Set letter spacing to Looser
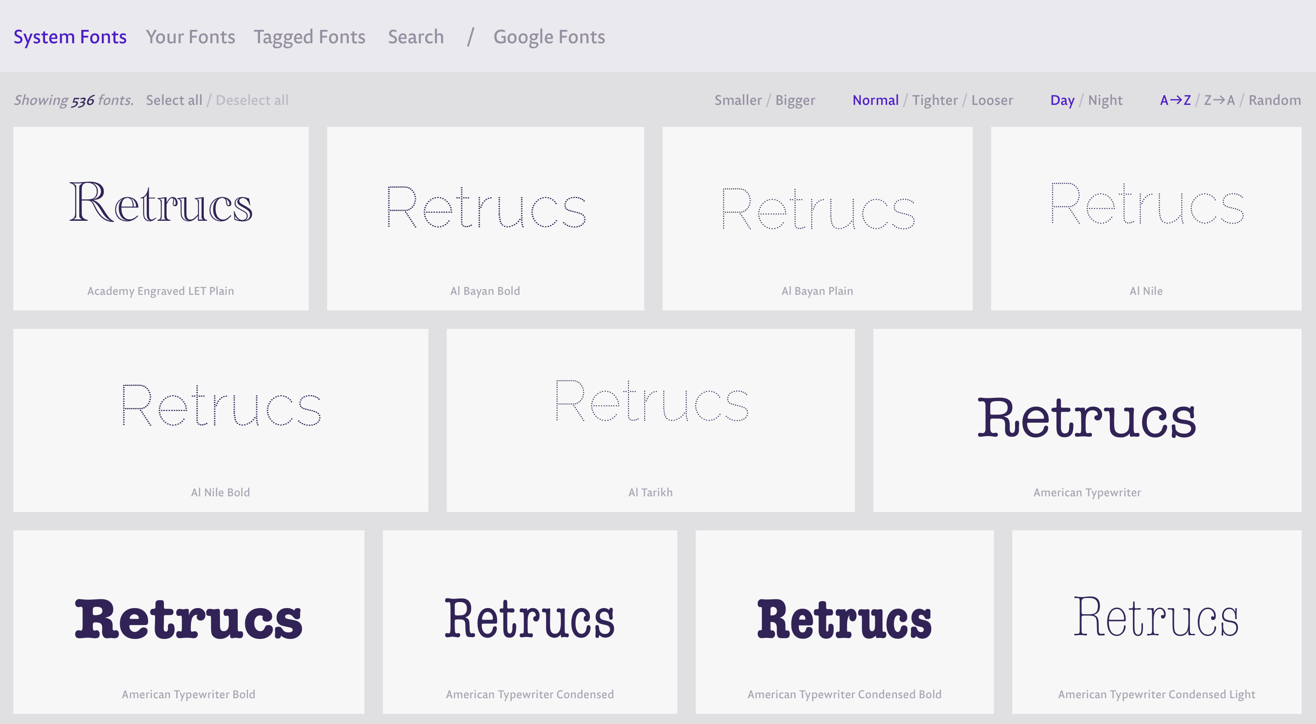This screenshot has height=724, width=1316. [992, 100]
